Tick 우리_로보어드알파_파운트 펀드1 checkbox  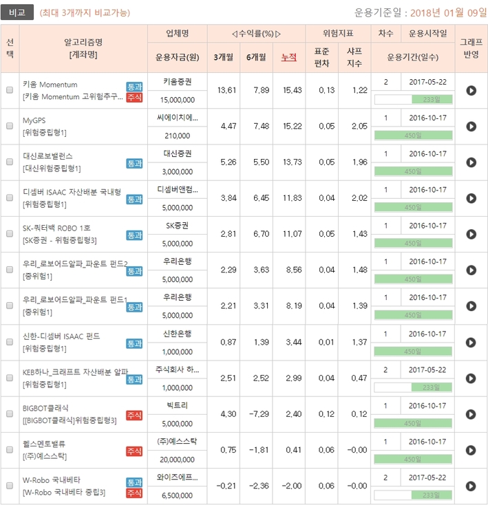pyautogui.click(x=10, y=305)
